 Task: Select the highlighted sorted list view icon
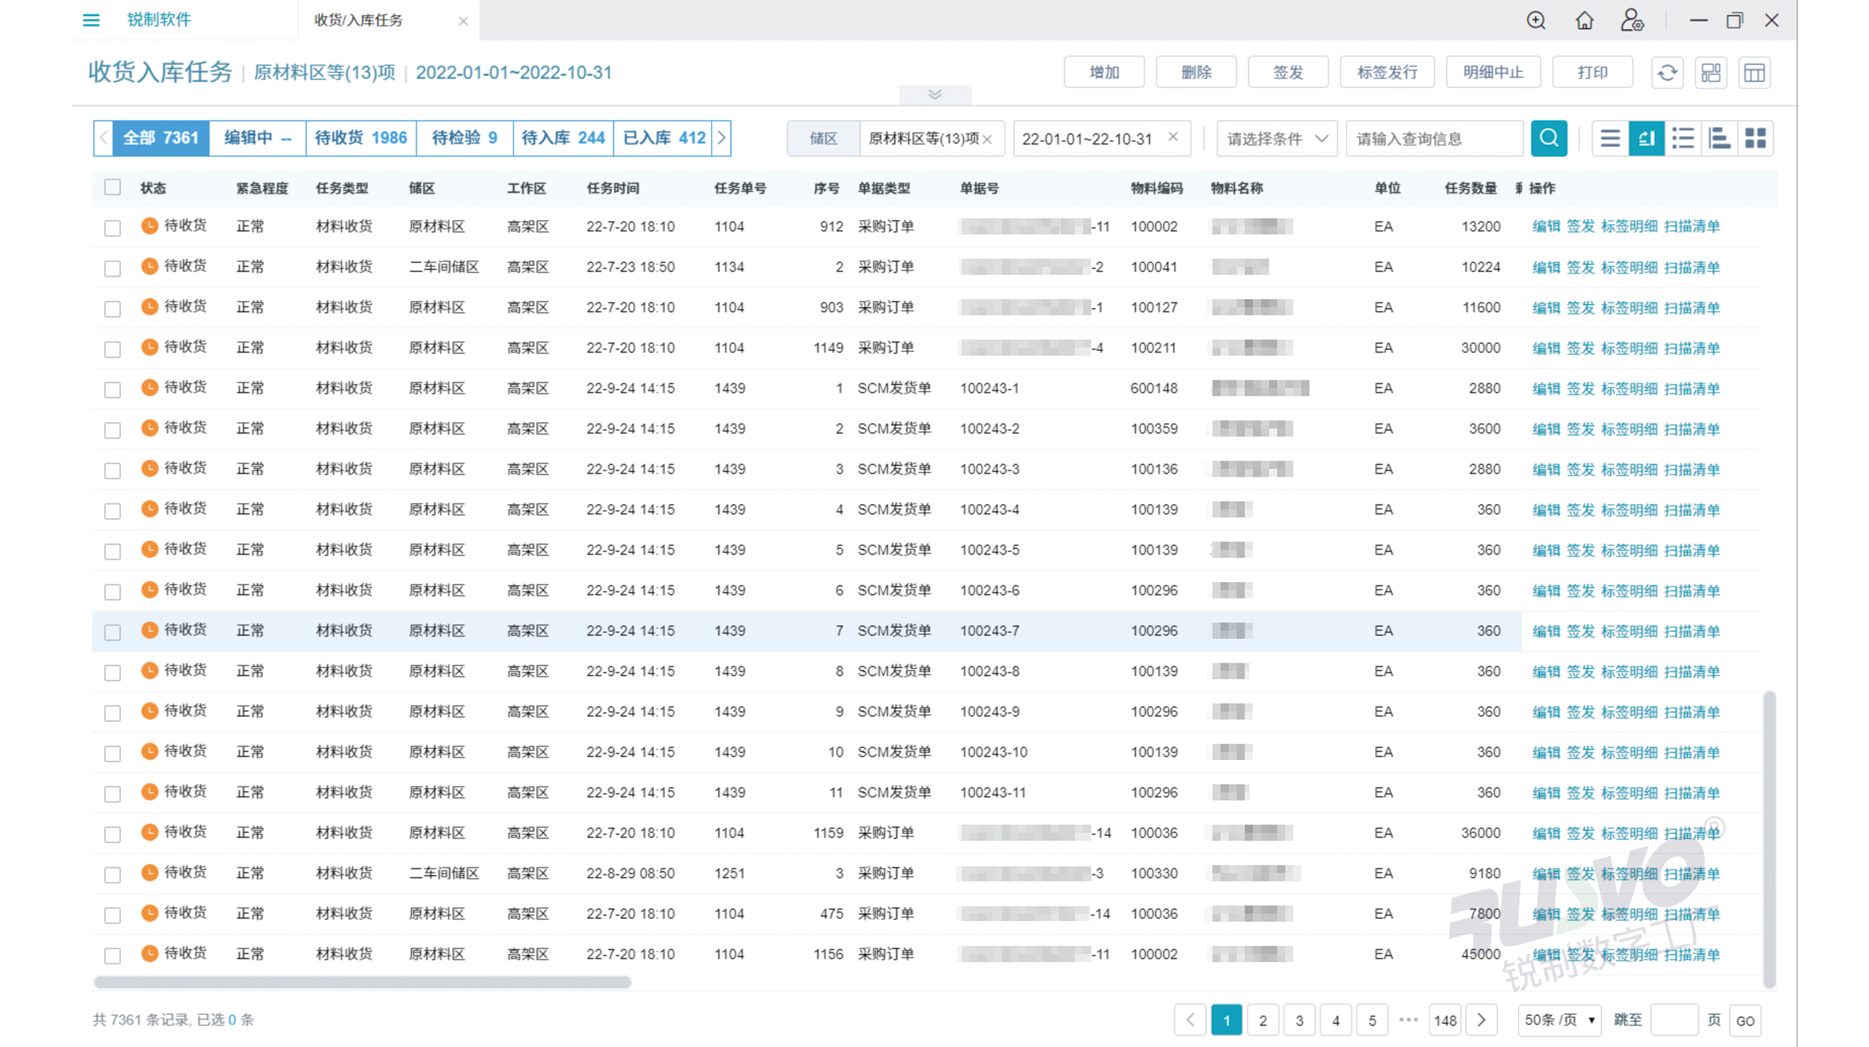pos(1646,138)
